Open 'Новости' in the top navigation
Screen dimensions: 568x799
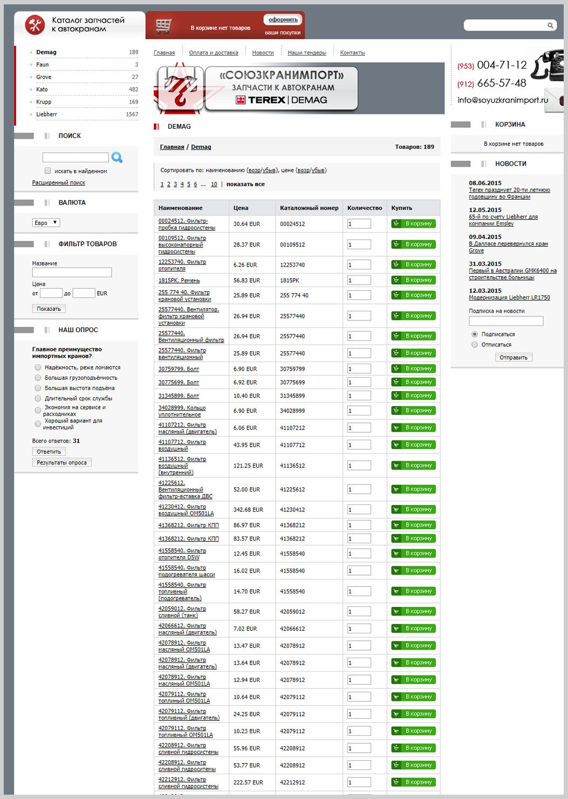pyautogui.click(x=263, y=53)
